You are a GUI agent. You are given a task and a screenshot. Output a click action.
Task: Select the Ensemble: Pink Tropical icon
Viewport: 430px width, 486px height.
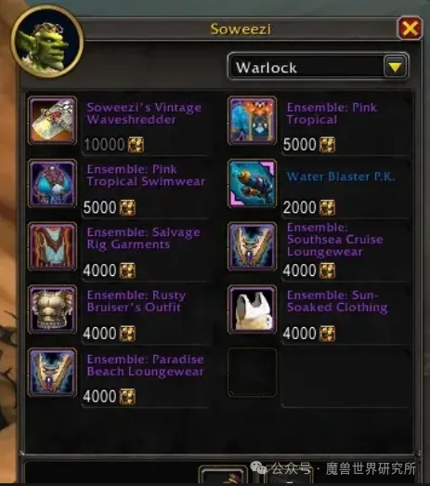click(x=253, y=121)
